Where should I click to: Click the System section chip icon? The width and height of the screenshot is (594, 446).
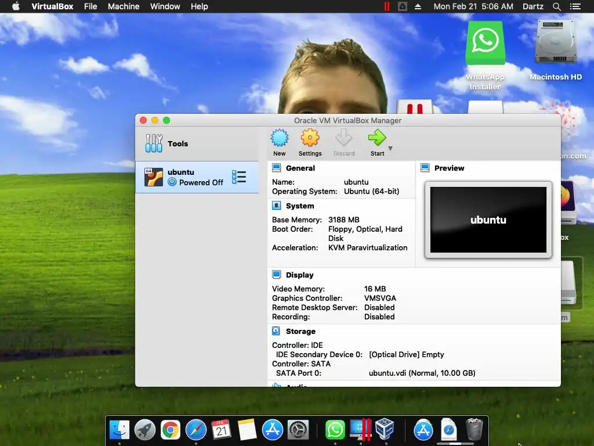[277, 206]
